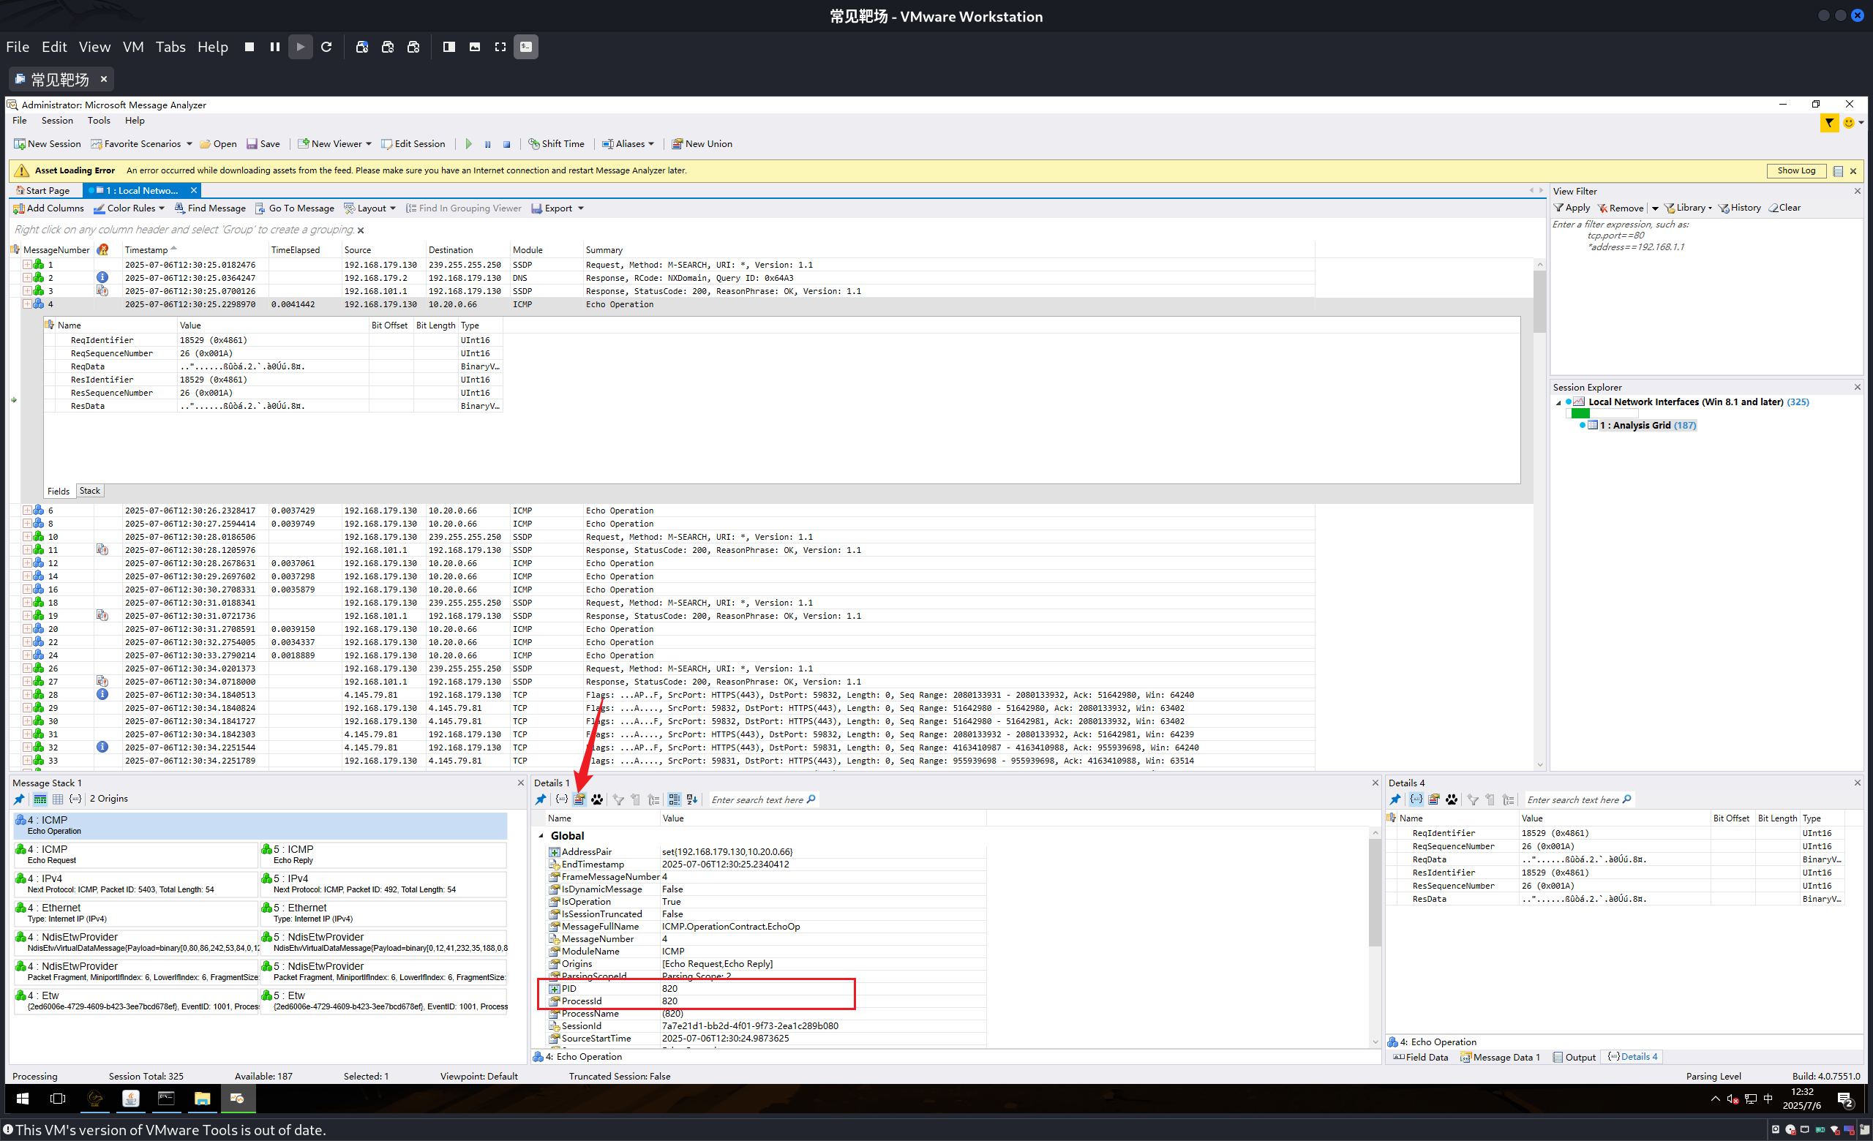Click the Start session play icon

468,143
